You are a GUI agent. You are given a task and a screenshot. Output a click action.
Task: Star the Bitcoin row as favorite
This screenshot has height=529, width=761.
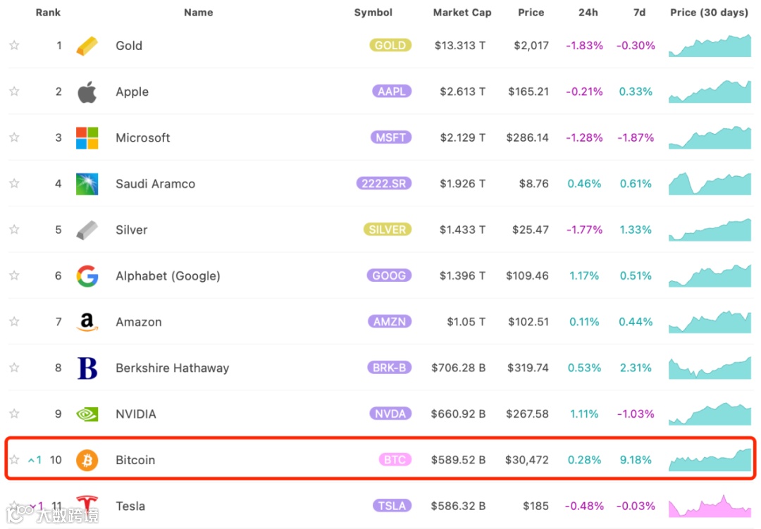coord(14,460)
